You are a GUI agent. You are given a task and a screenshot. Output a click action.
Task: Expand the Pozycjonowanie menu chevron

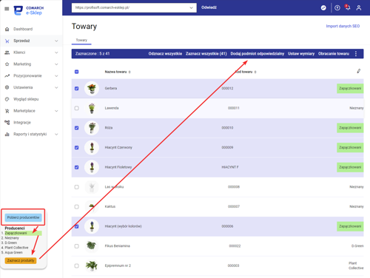pos(56,76)
